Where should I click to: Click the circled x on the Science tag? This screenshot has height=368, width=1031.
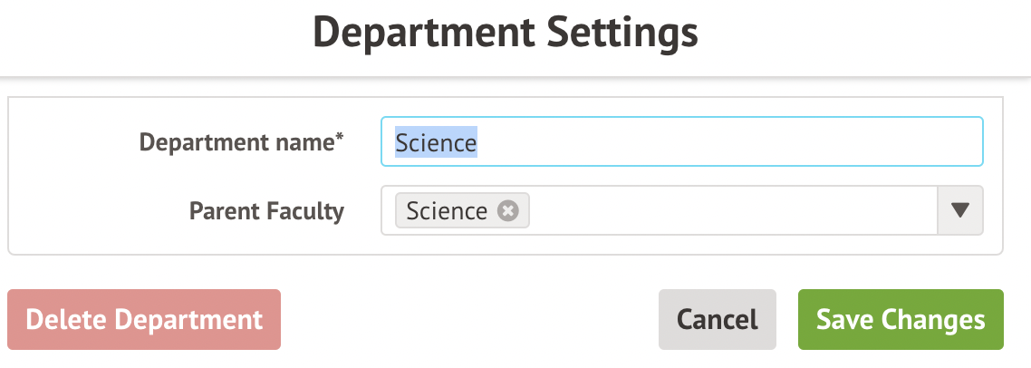tap(509, 211)
